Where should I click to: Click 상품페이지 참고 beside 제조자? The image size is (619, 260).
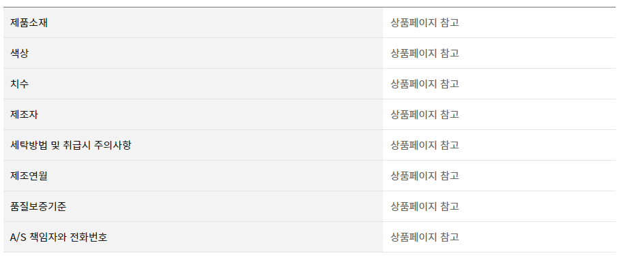click(425, 114)
